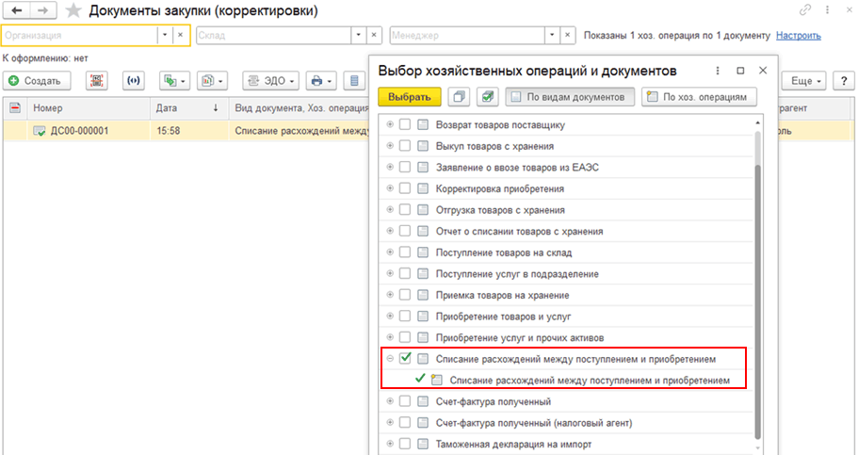Open the printer dropdown button
Image resolution: width=858 pixels, height=455 pixels.
pos(320,81)
